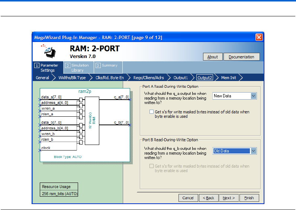This screenshot has width=296, height=210.
Task: Click the wren_a port label
Action: click(48, 108)
